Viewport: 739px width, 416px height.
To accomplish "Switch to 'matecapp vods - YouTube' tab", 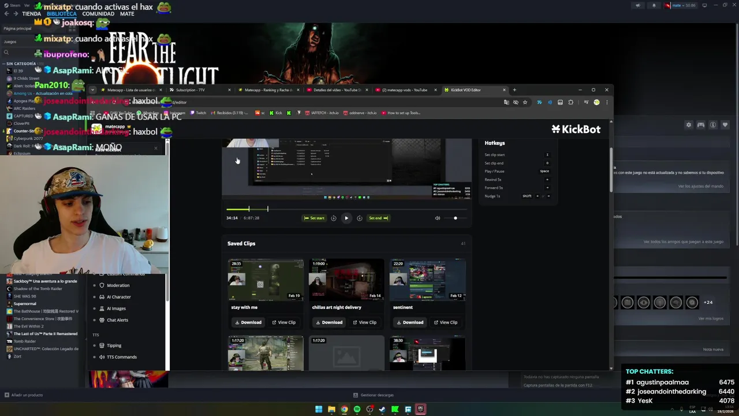I will (x=406, y=90).
